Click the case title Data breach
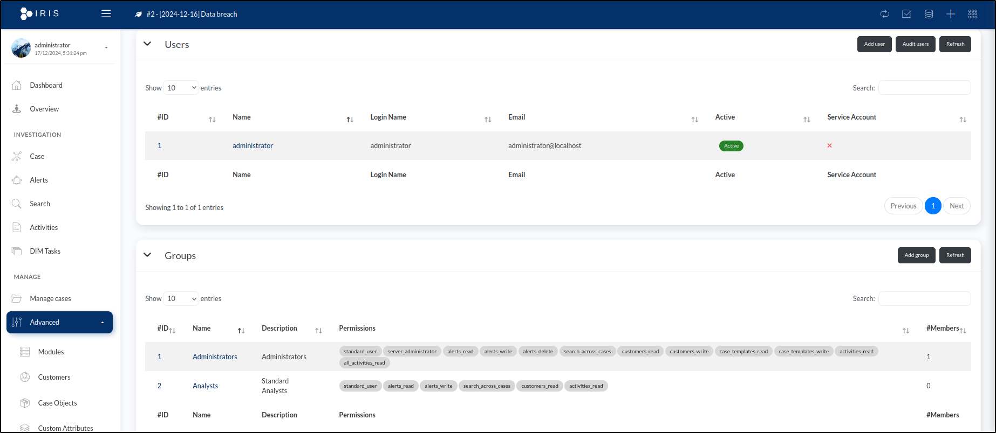 pyautogui.click(x=192, y=14)
